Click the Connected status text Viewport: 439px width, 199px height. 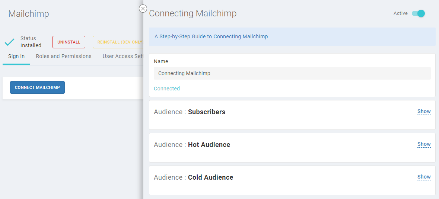coord(167,89)
